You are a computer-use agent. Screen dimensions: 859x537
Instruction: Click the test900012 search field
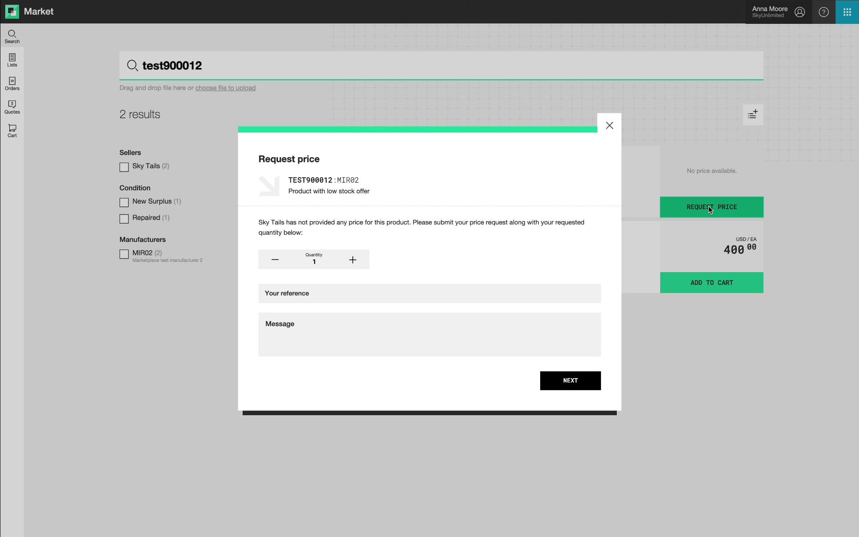(441, 65)
